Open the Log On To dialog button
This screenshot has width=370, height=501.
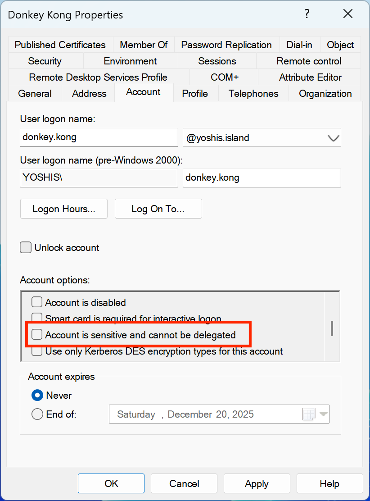pos(158,209)
